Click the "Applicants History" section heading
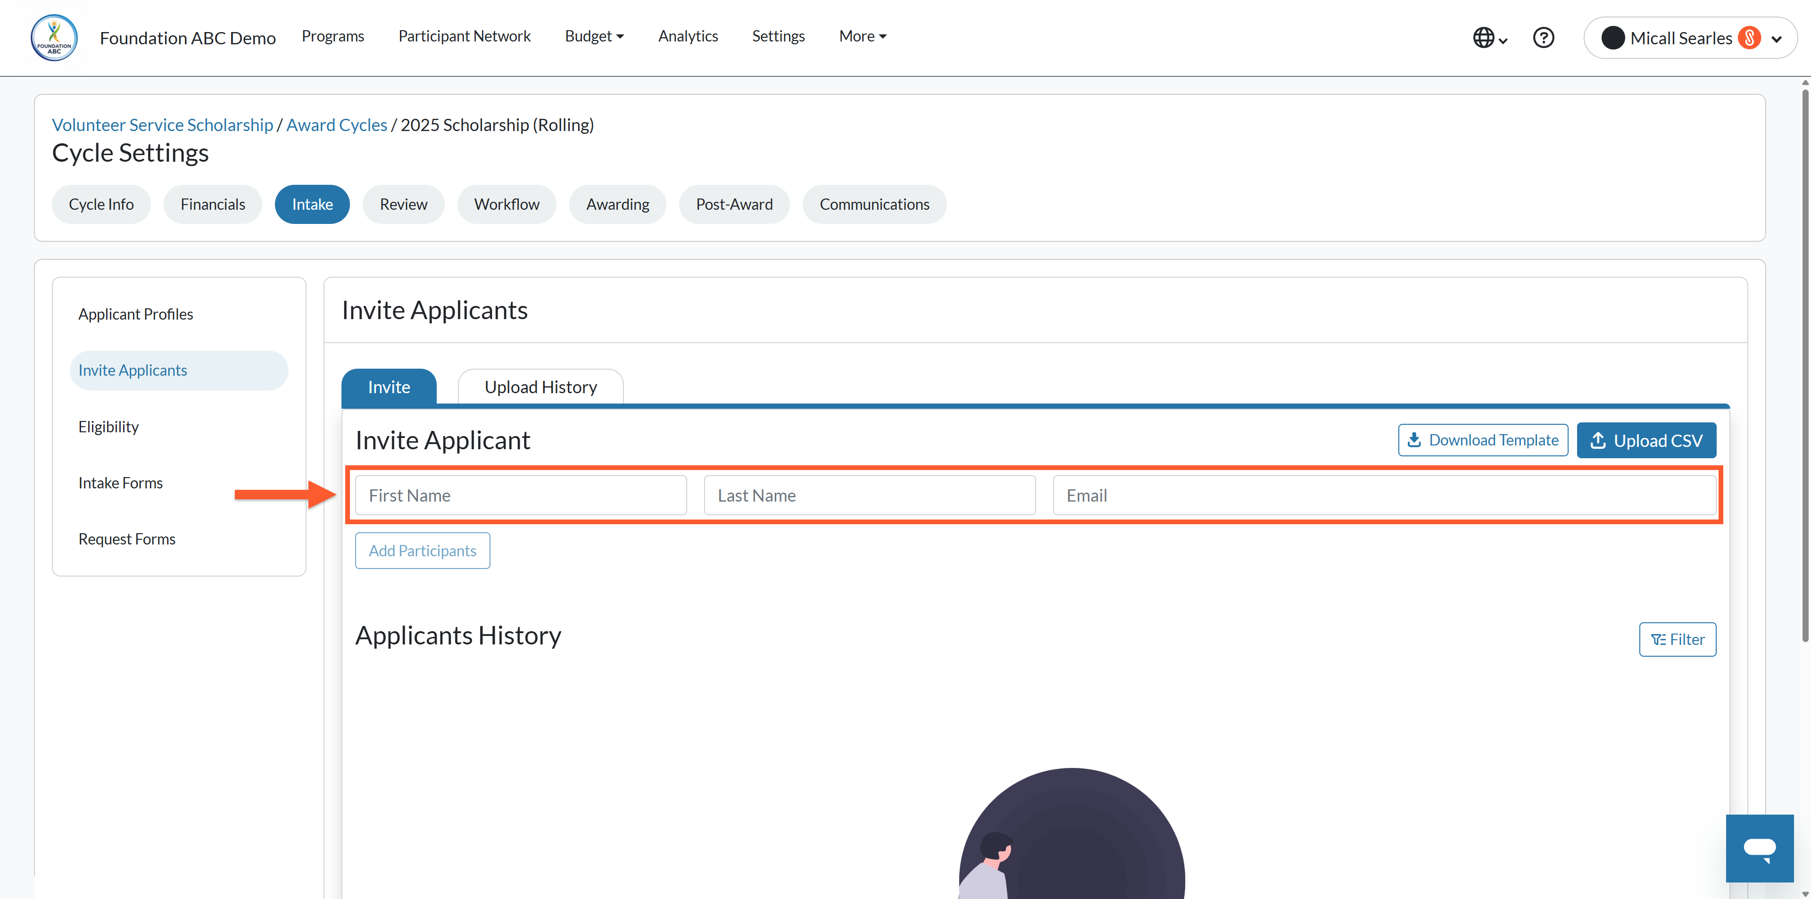Viewport: 1811px width, 899px height. coord(458,635)
